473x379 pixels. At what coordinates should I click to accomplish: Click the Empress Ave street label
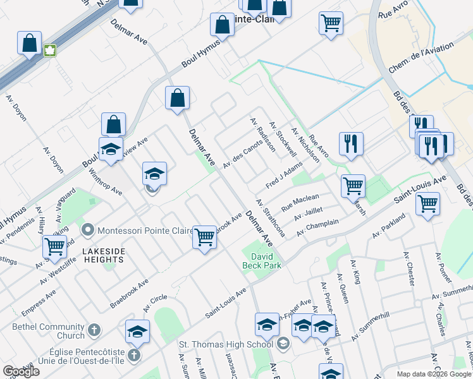pos(39,303)
